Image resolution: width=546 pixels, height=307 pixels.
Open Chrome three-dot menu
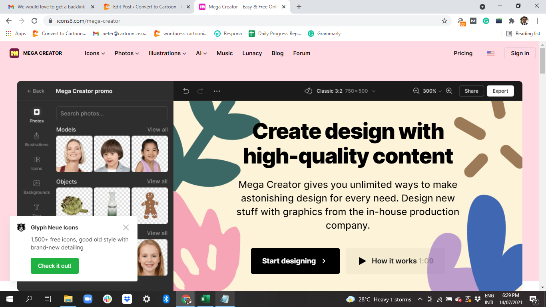537,21
